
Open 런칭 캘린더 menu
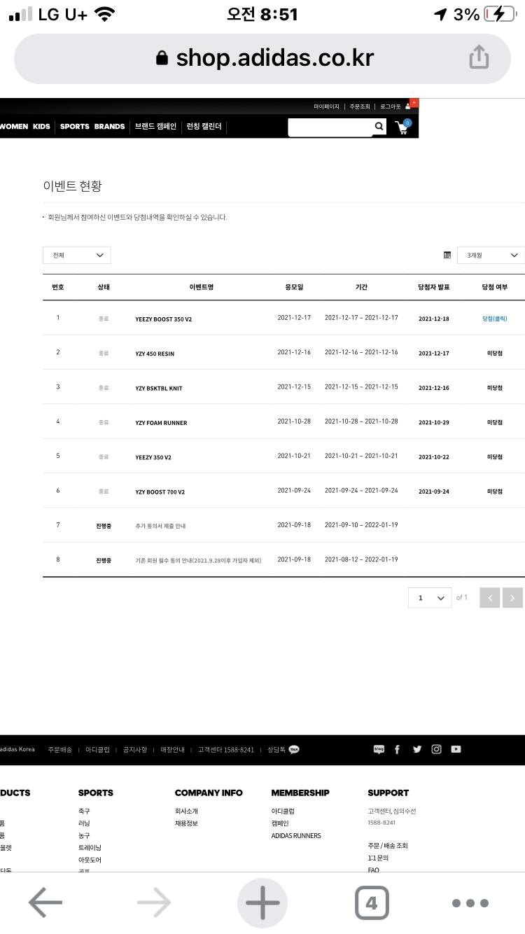pos(204,127)
